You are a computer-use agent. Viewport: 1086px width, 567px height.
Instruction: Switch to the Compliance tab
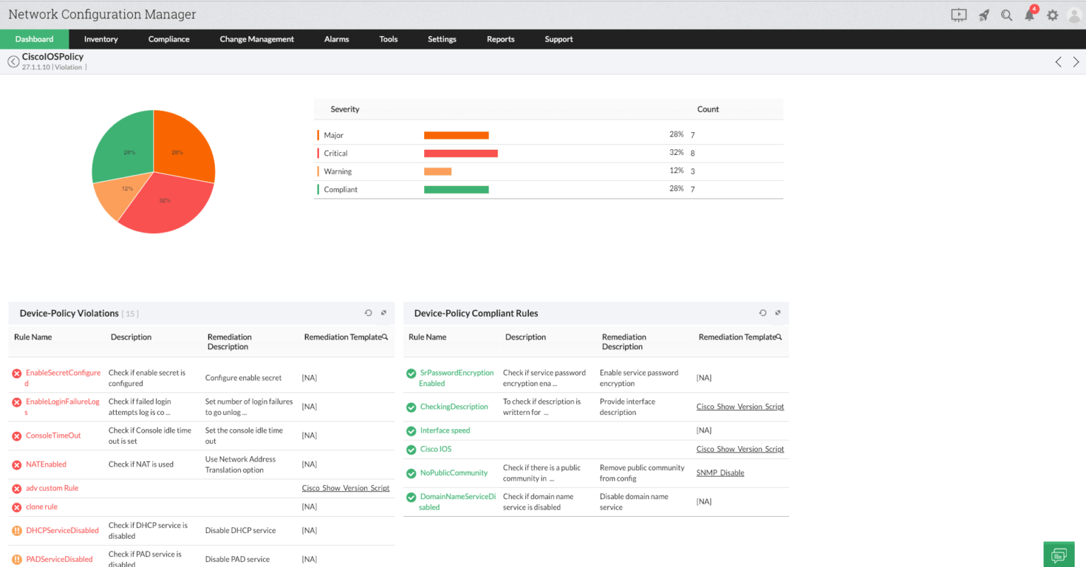click(x=168, y=39)
